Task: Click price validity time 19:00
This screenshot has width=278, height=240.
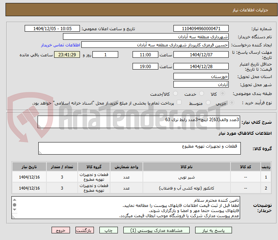Action: point(145,67)
